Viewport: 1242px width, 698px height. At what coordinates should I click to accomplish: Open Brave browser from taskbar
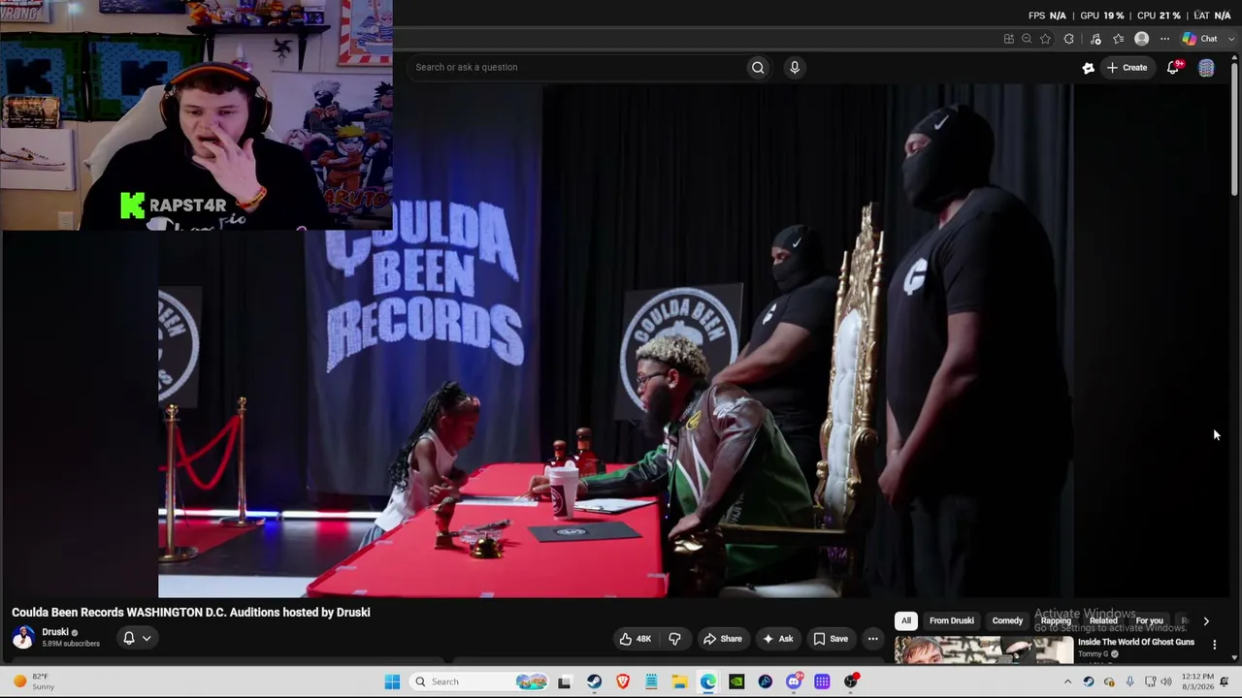(623, 682)
